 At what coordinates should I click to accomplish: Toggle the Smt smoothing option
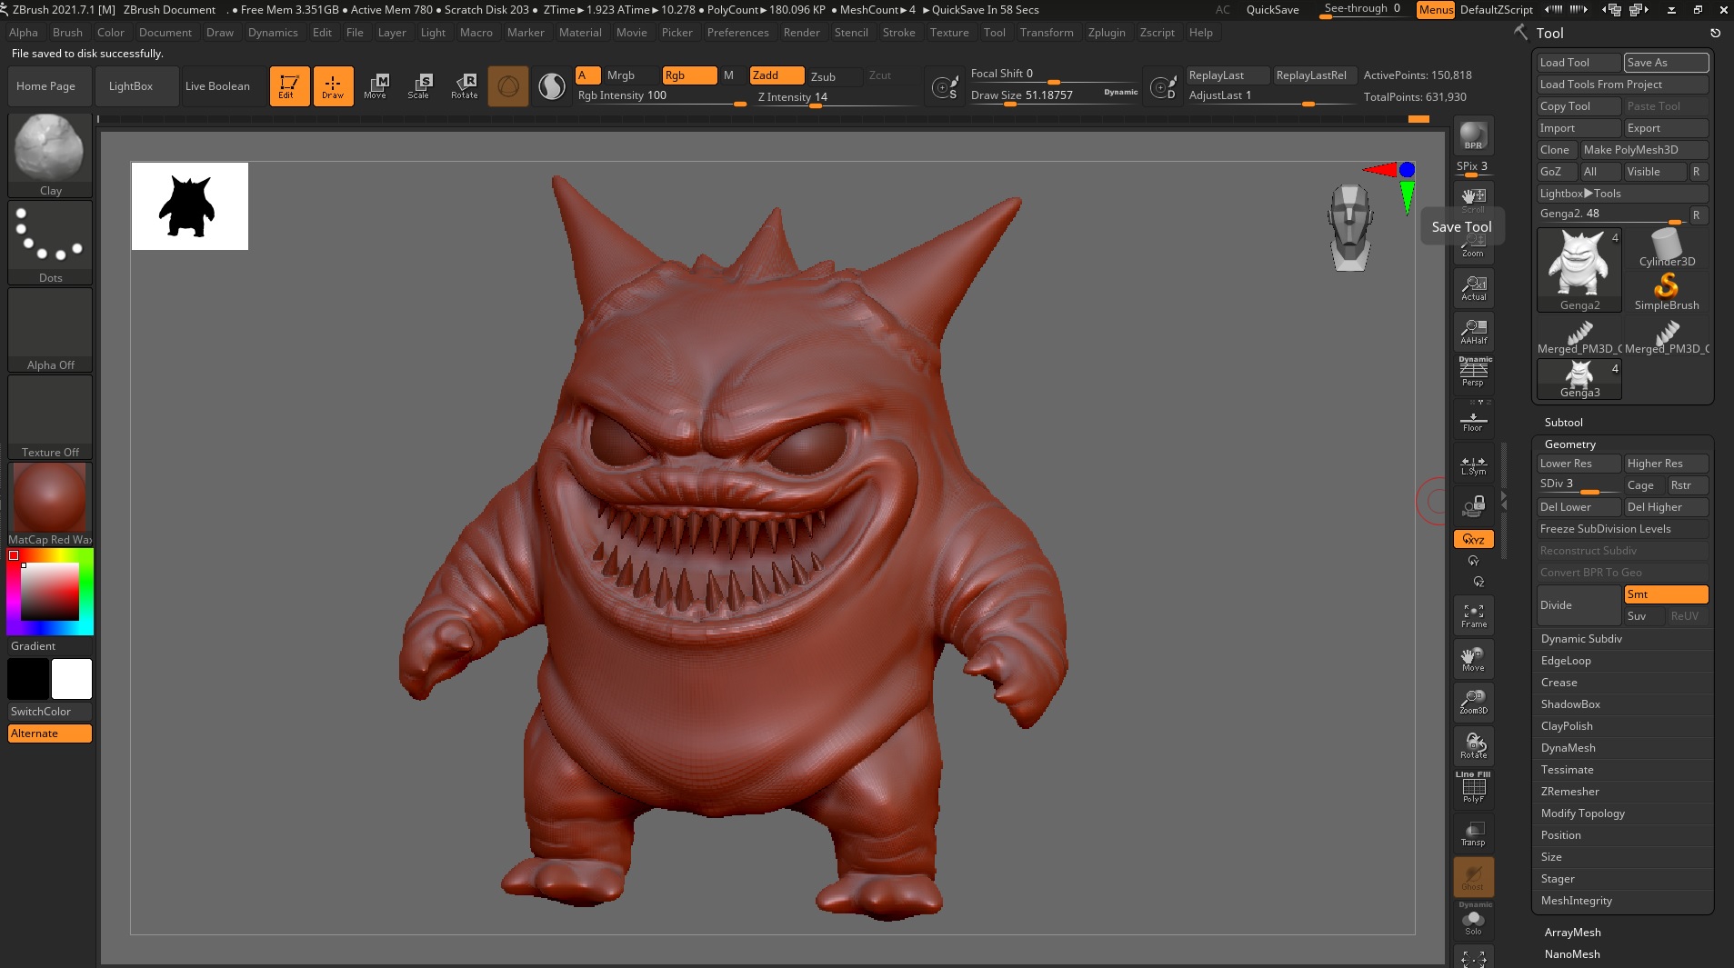click(x=1665, y=594)
